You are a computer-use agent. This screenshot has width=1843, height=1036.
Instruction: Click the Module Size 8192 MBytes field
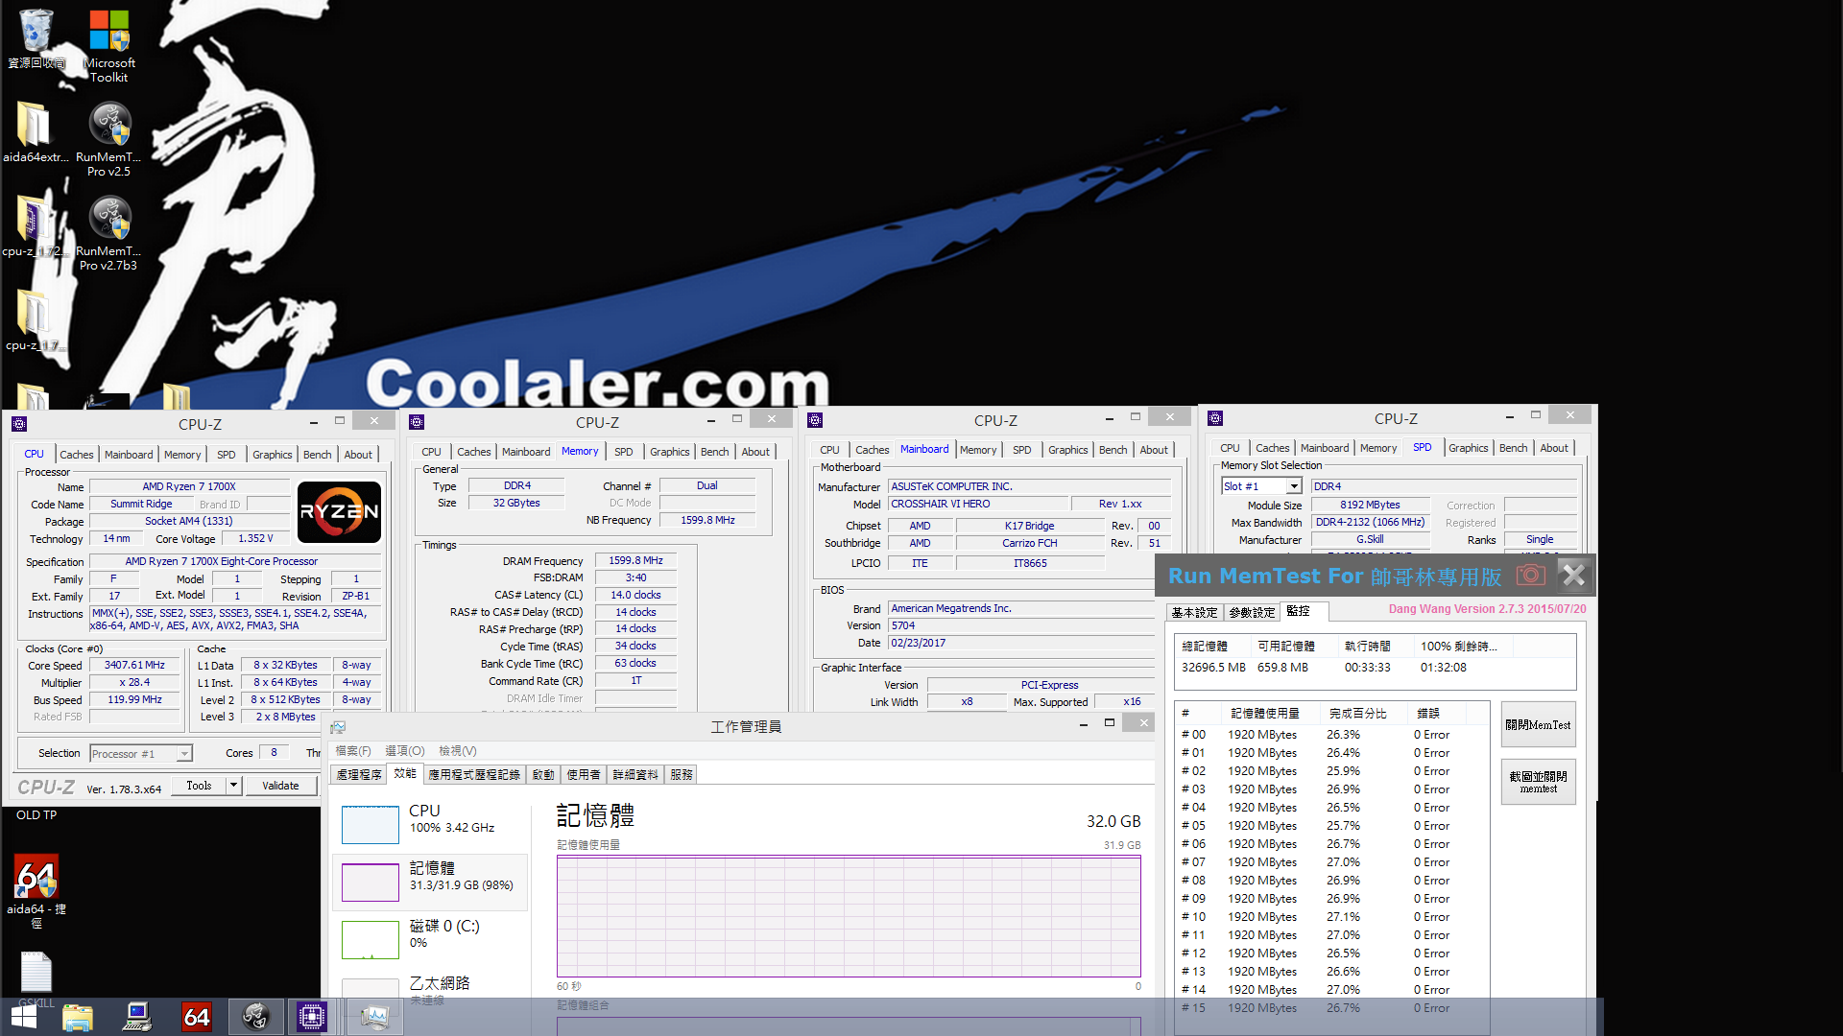point(1370,505)
